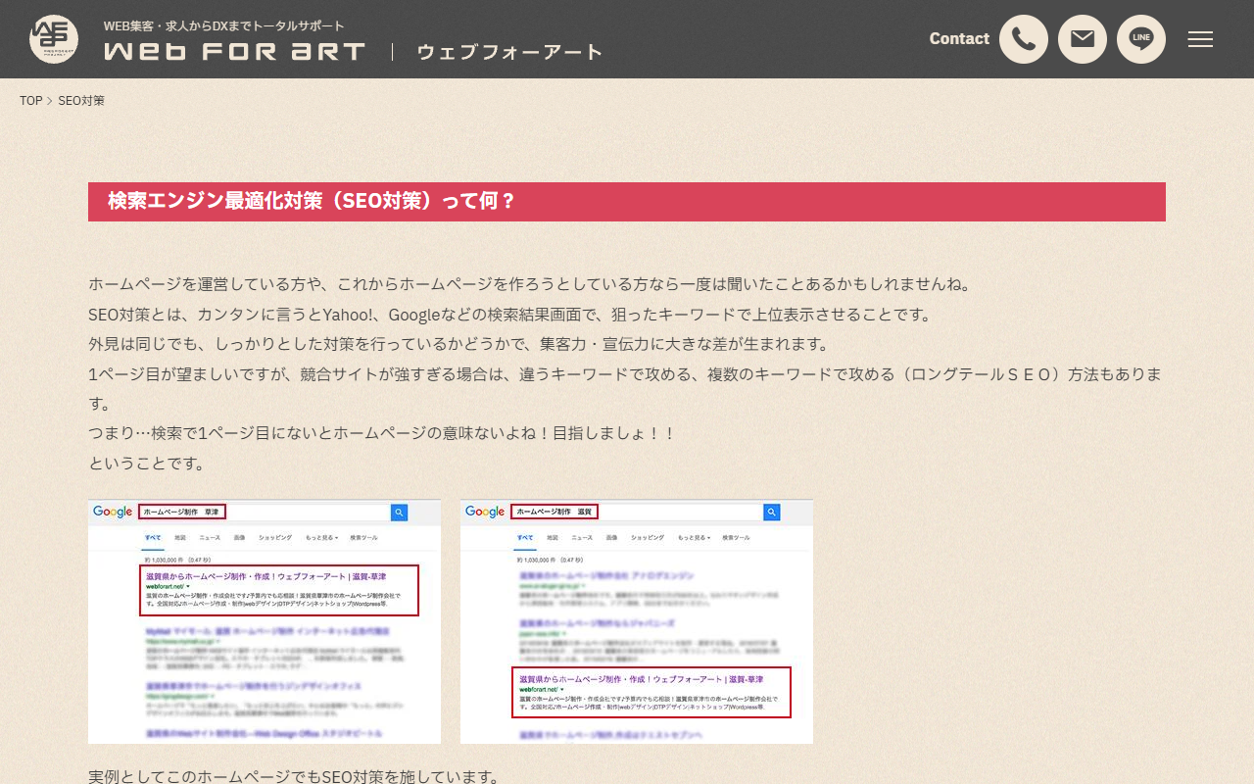Open the email contact icon

(x=1083, y=39)
